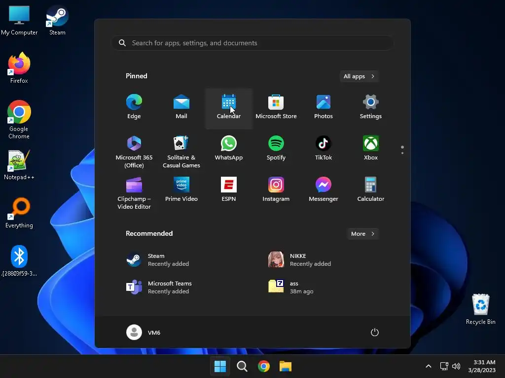
Task: Open Chrome from the taskbar
Action: (264, 366)
